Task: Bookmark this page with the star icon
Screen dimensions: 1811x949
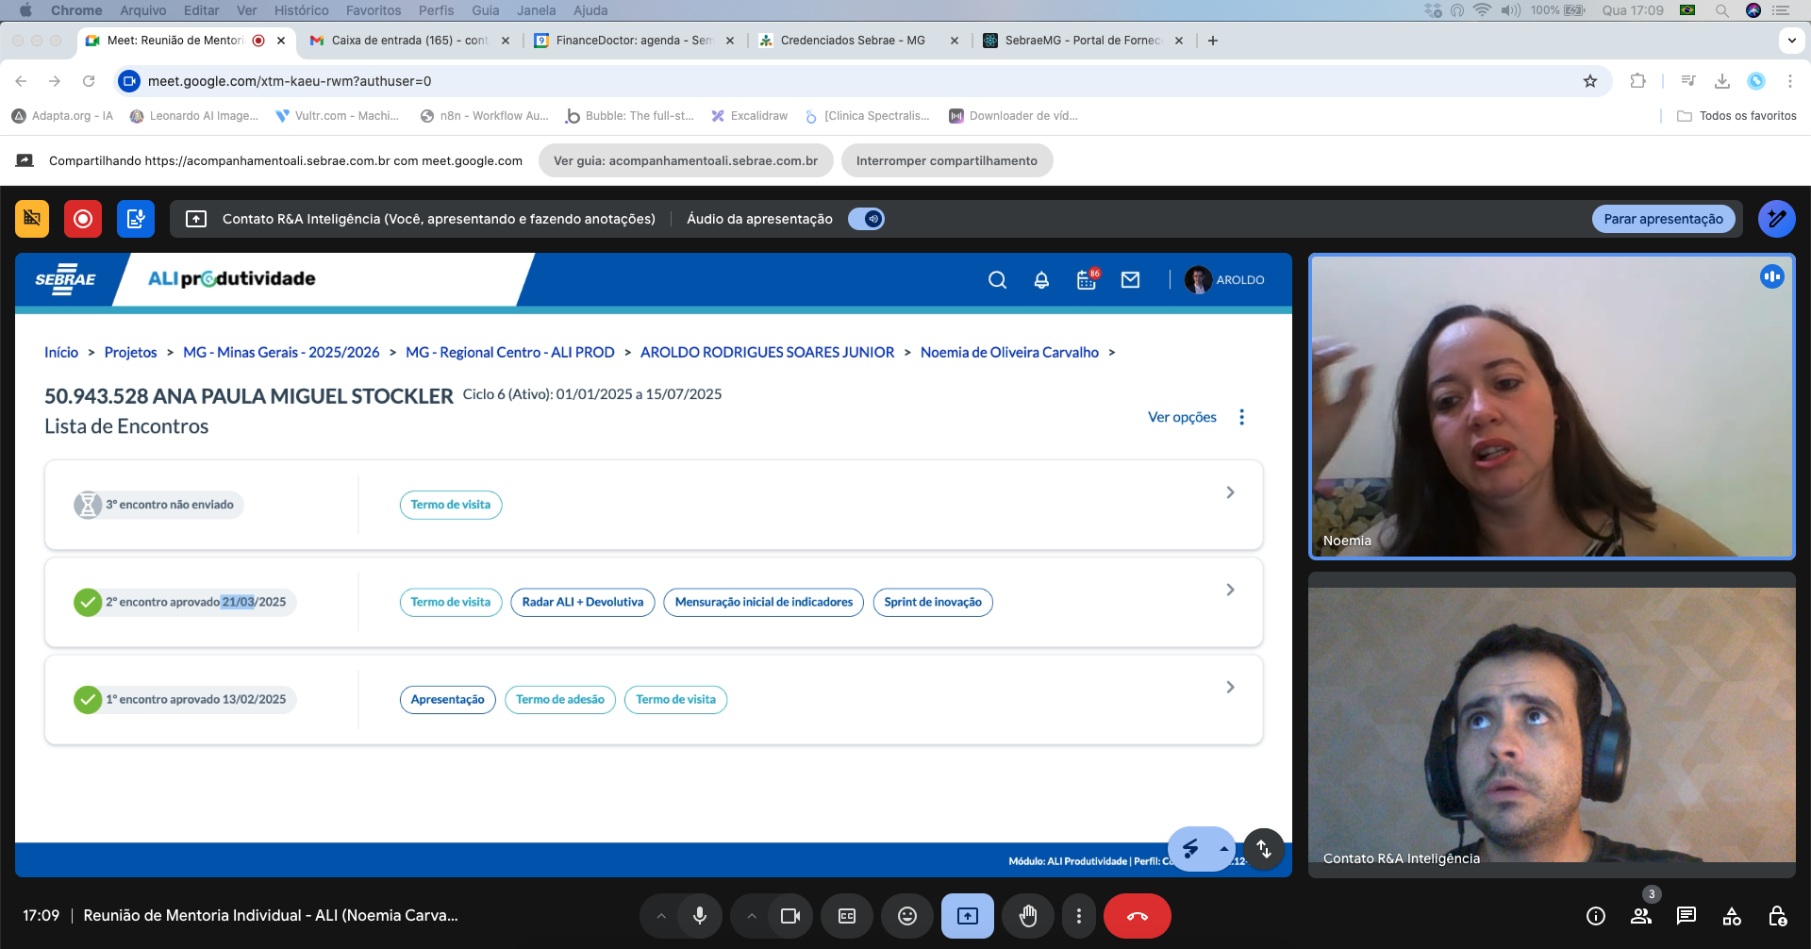Action: point(1590,81)
